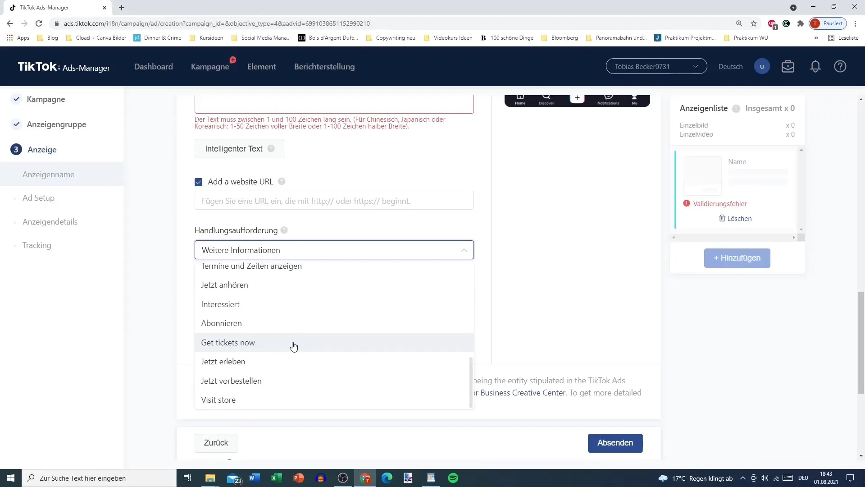
Task: Open the Chrome three-dot menu
Action: (855, 23)
